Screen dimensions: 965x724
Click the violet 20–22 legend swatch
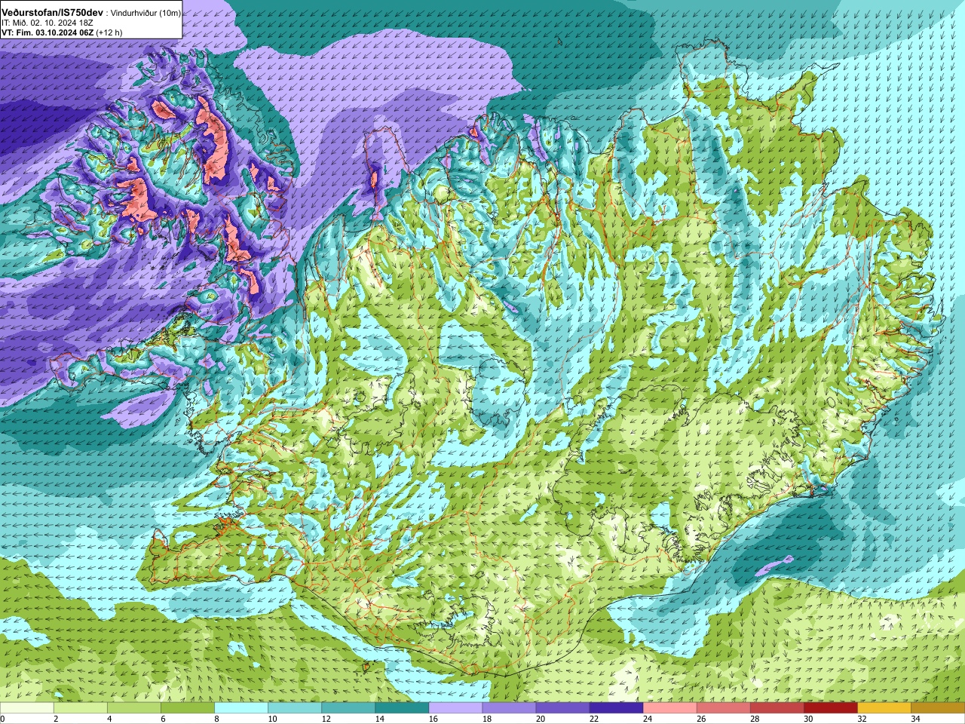pos(562,708)
